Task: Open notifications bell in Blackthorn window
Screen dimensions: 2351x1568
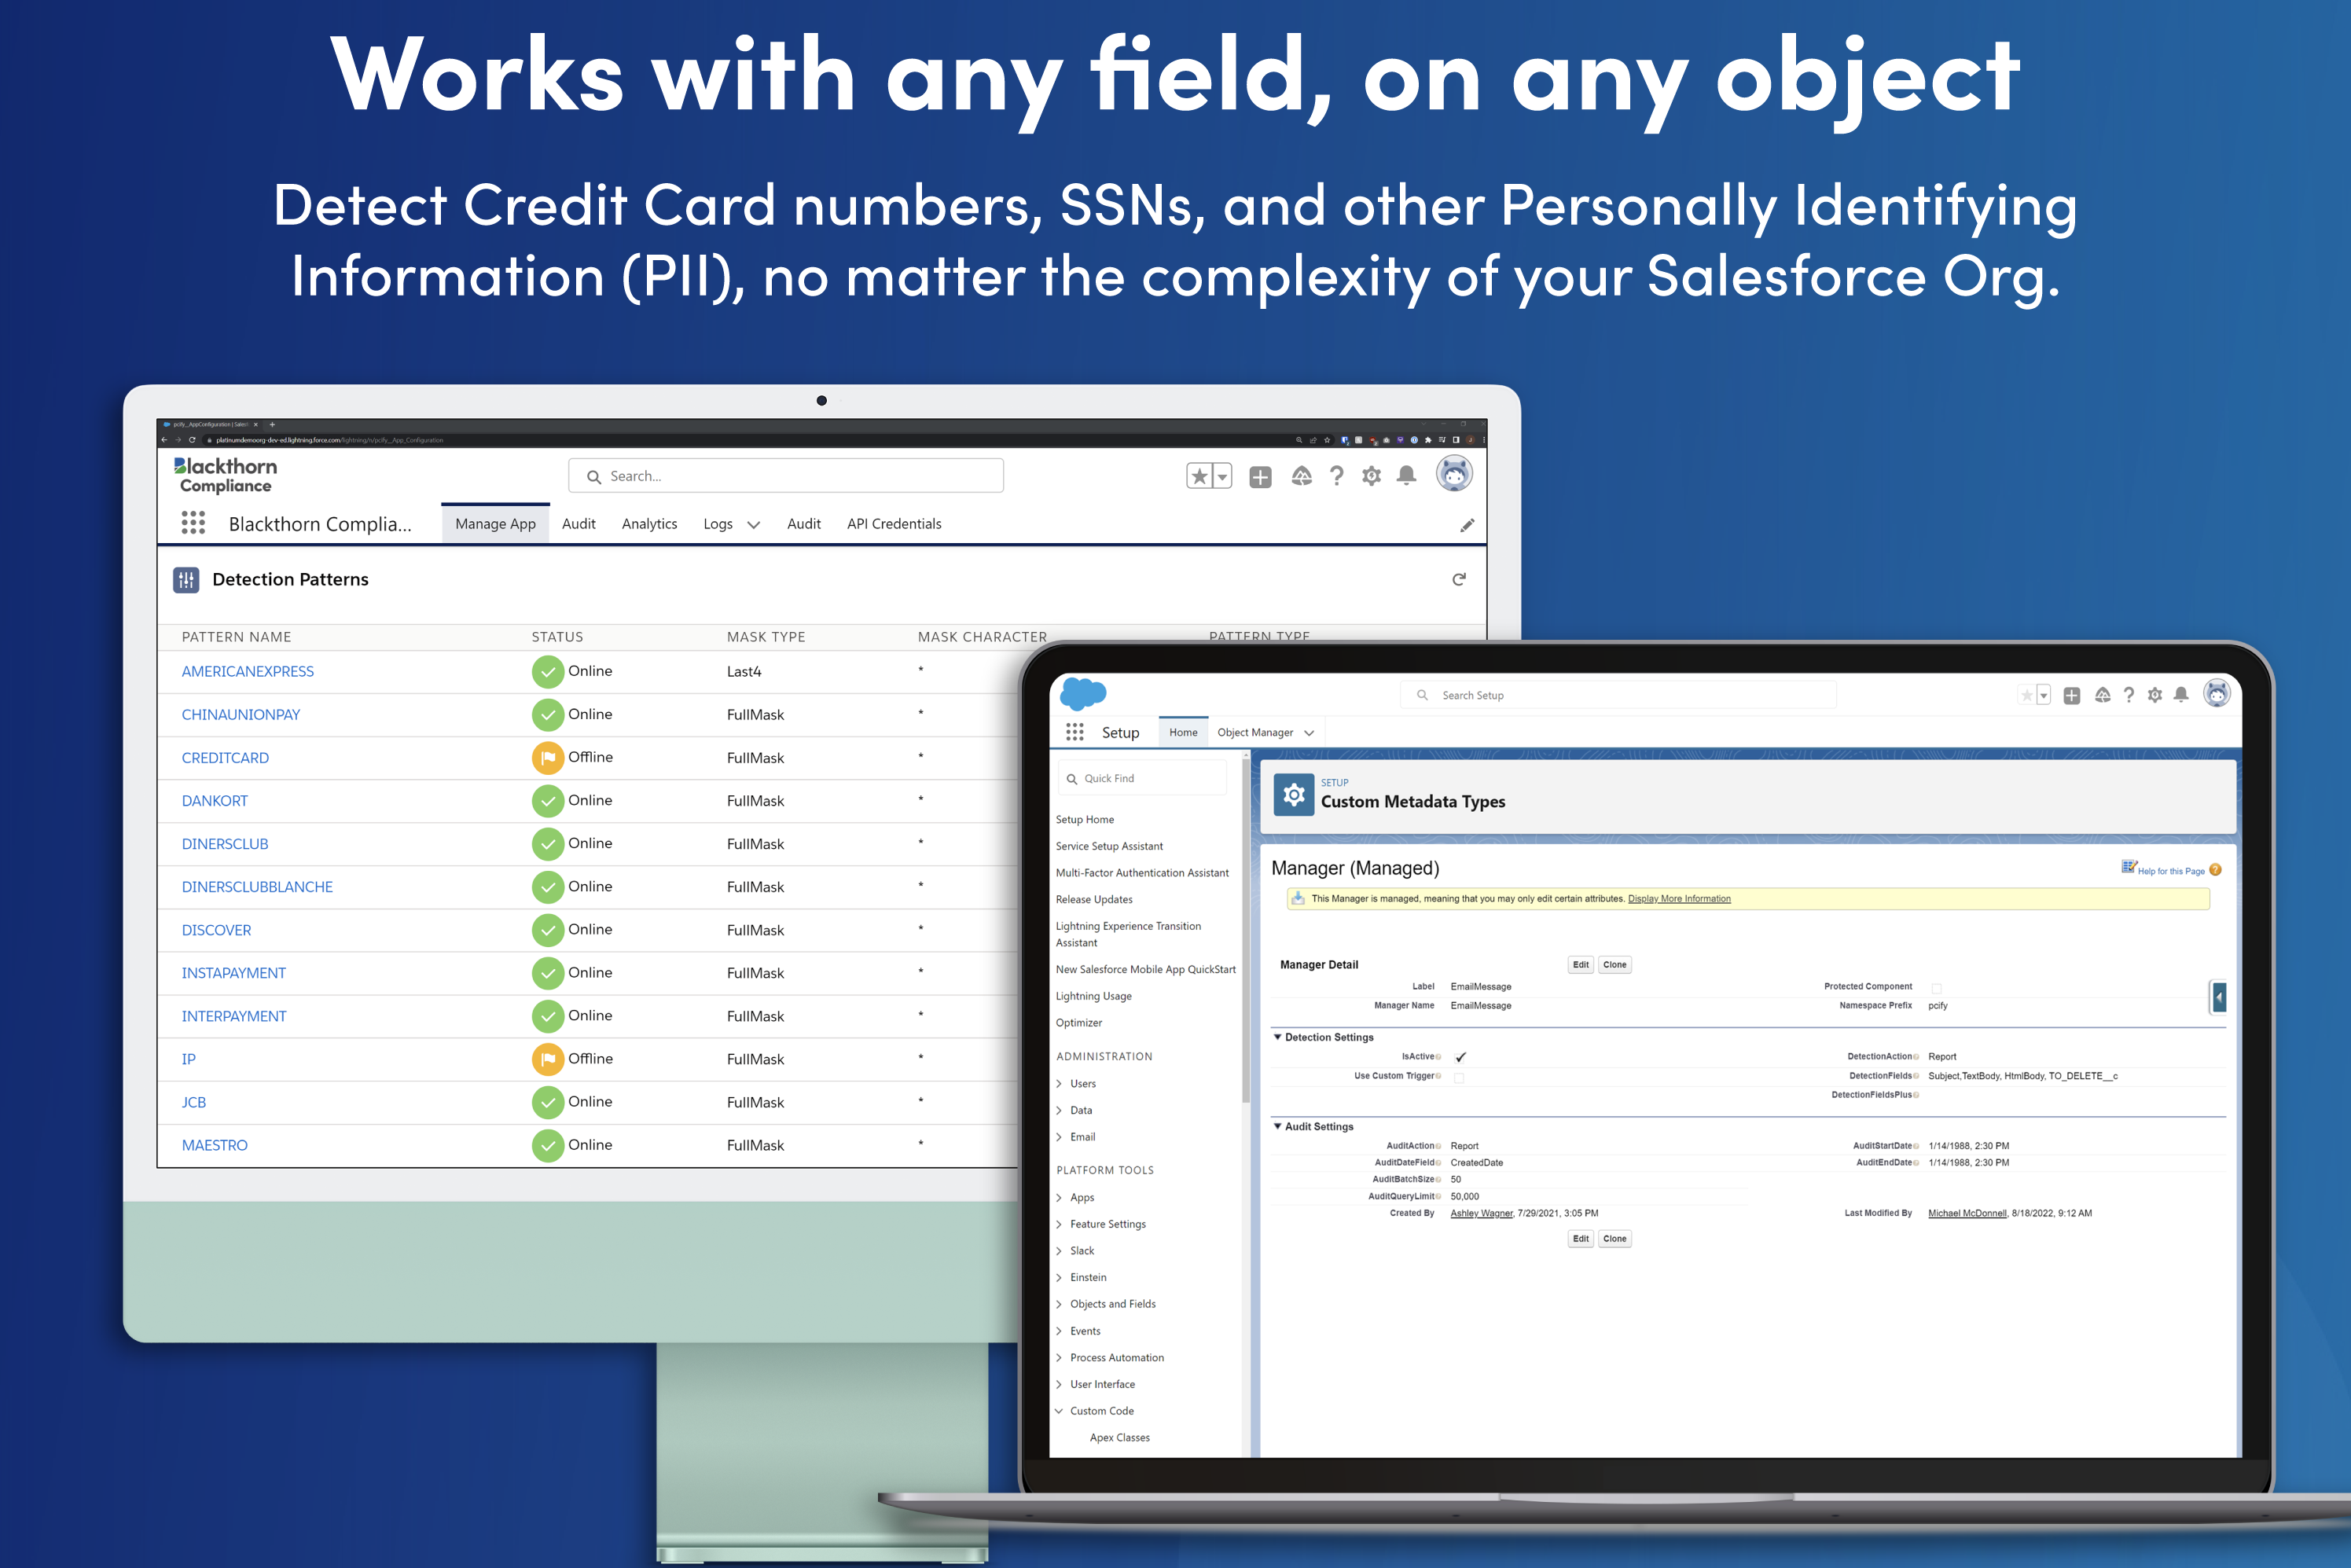Action: 1406,476
